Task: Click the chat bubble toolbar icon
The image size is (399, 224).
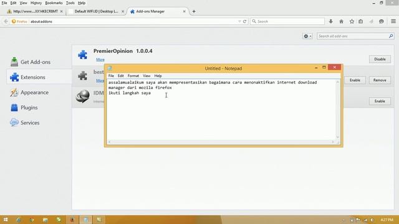Action: [x=381, y=22]
